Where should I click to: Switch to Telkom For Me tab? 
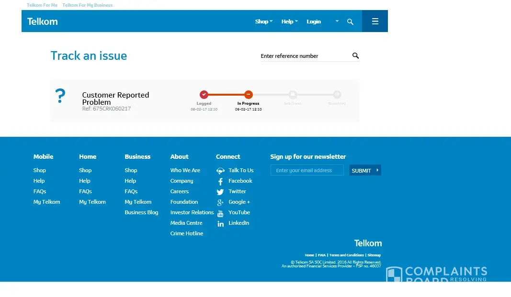42,5
